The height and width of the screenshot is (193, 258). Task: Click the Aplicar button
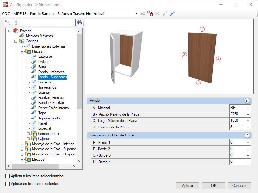187,186
